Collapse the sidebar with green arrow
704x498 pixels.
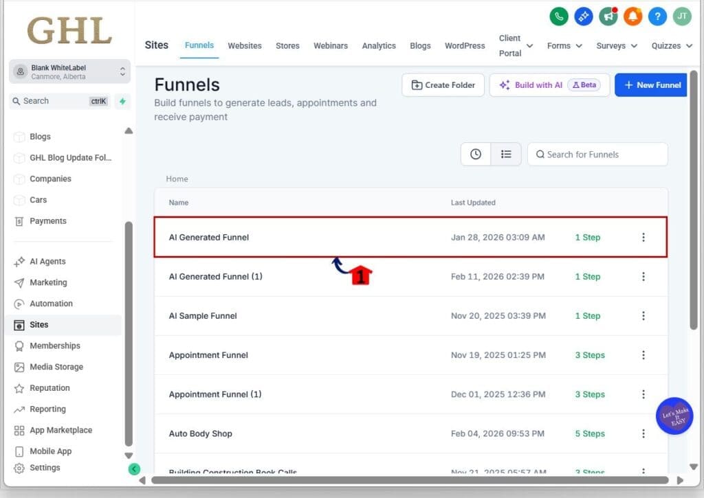coord(134,469)
